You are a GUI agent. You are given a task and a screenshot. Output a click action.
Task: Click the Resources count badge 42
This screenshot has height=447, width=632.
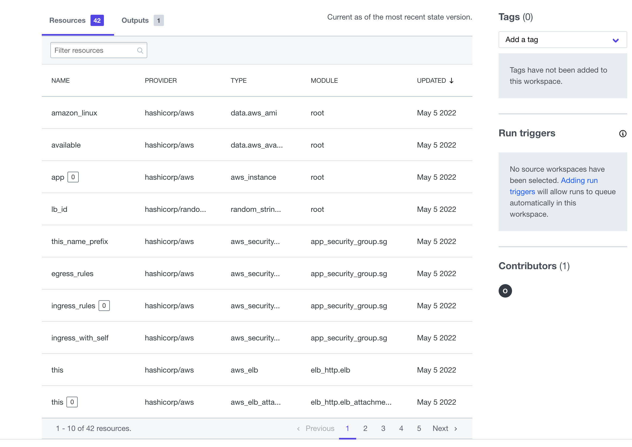[x=97, y=20]
